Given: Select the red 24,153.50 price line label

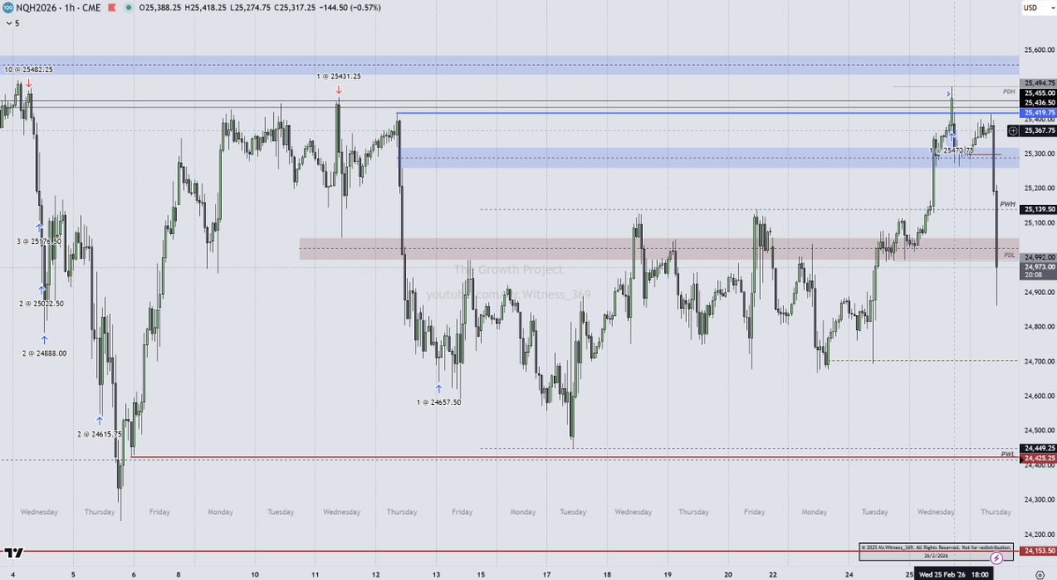Looking at the screenshot, I should tap(1038, 551).
